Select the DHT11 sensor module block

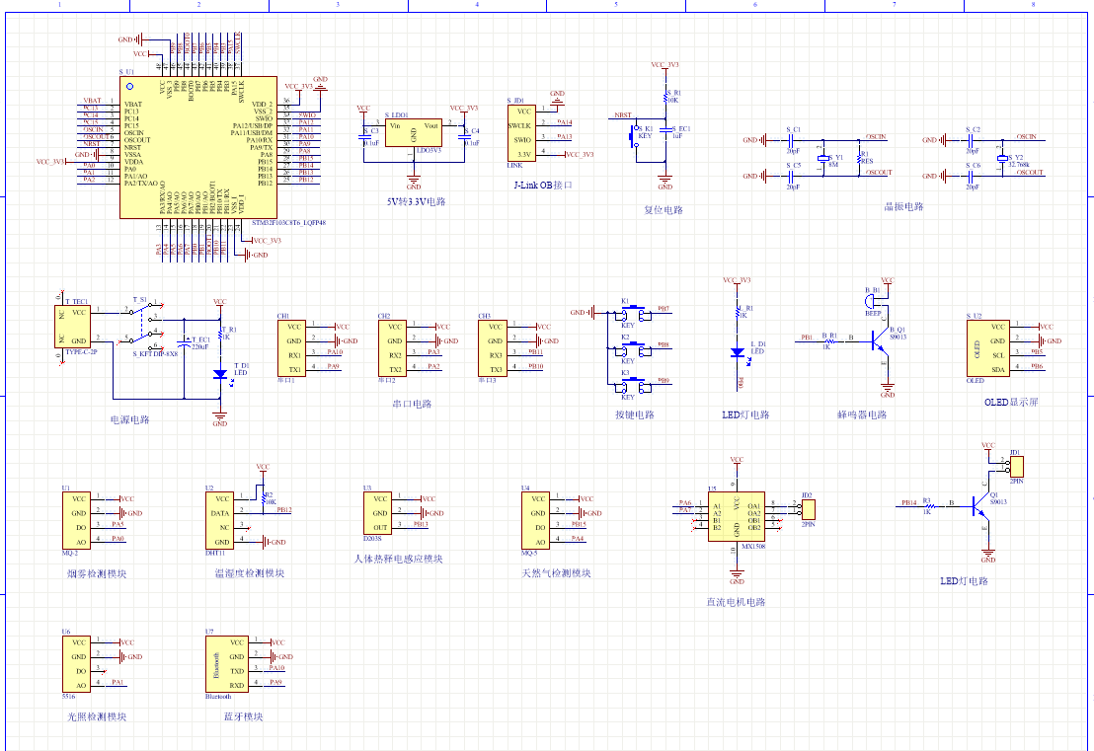tap(223, 521)
